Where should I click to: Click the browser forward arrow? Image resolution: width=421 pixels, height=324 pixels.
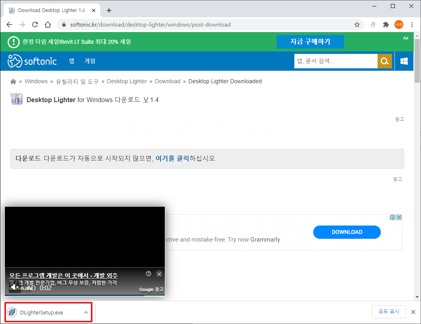pyautogui.click(x=22, y=25)
